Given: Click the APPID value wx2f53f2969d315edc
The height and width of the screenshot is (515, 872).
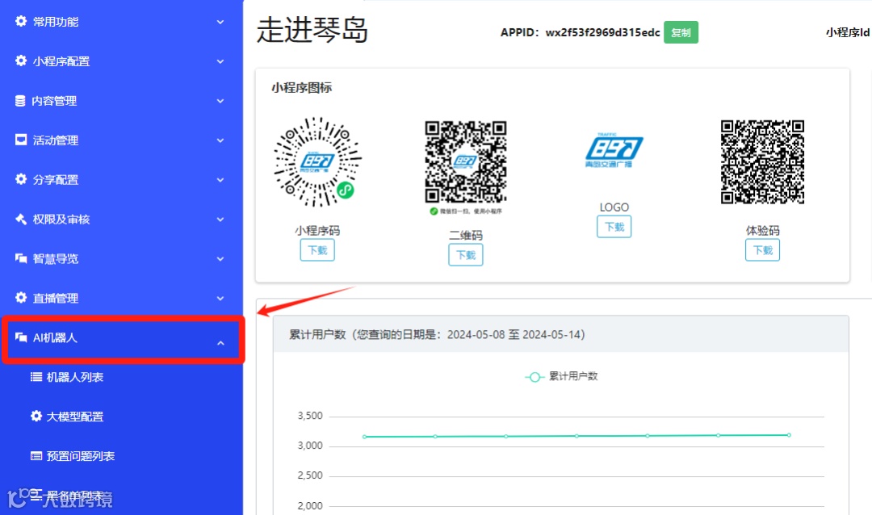Looking at the screenshot, I should (x=602, y=32).
